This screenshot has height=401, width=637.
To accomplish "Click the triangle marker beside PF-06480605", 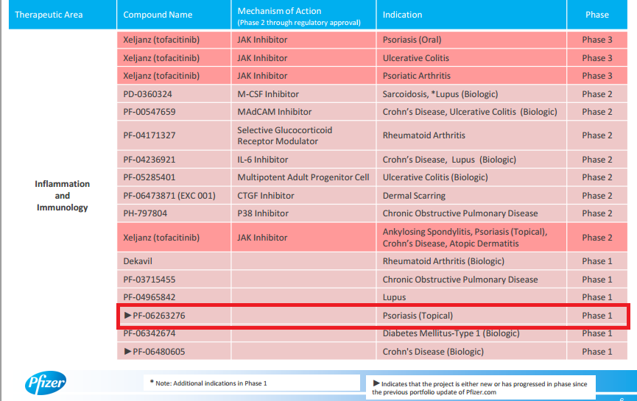I will pos(127,352).
